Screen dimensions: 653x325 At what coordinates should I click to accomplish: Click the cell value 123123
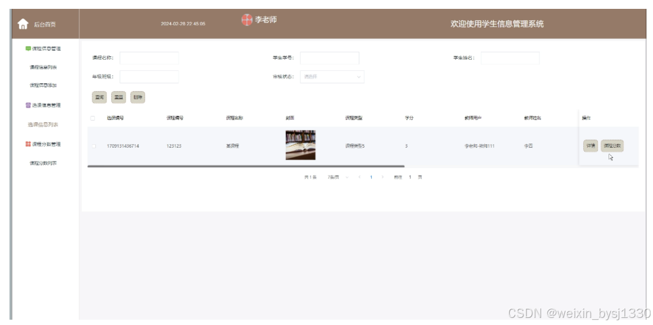coord(173,147)
